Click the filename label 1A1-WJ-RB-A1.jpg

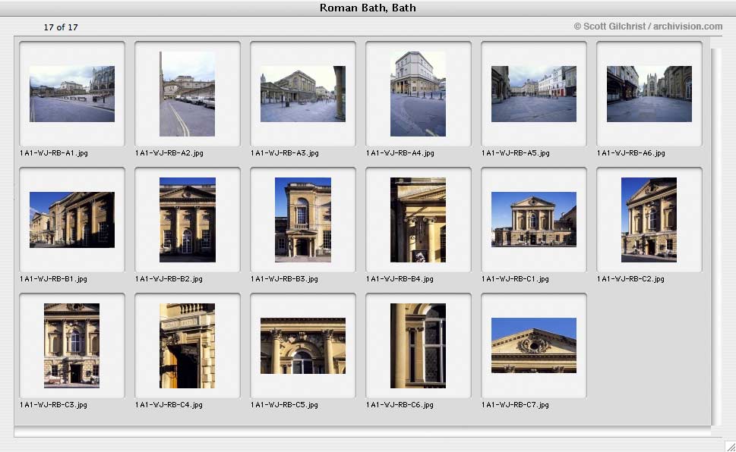(x=54, y=153)
